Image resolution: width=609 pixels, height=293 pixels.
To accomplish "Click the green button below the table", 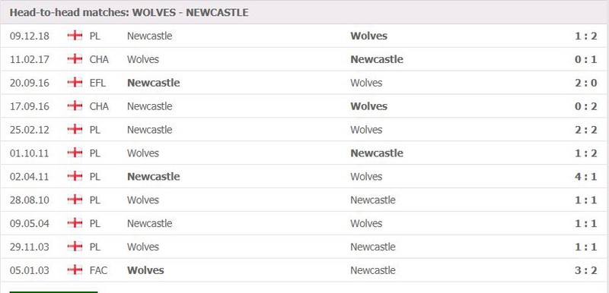I will coord(53,291).
